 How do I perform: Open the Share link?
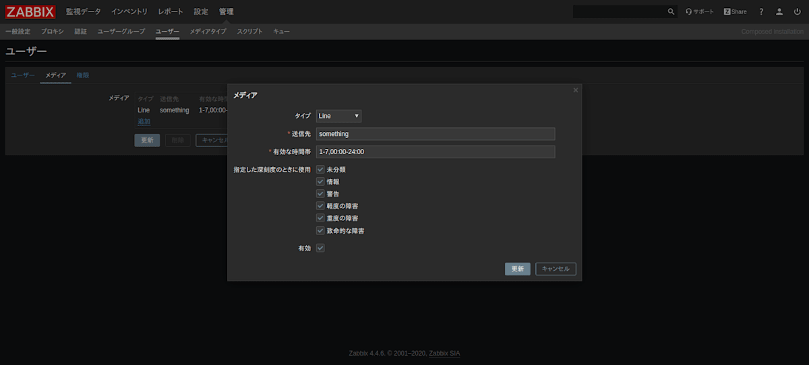pos(735,11)
